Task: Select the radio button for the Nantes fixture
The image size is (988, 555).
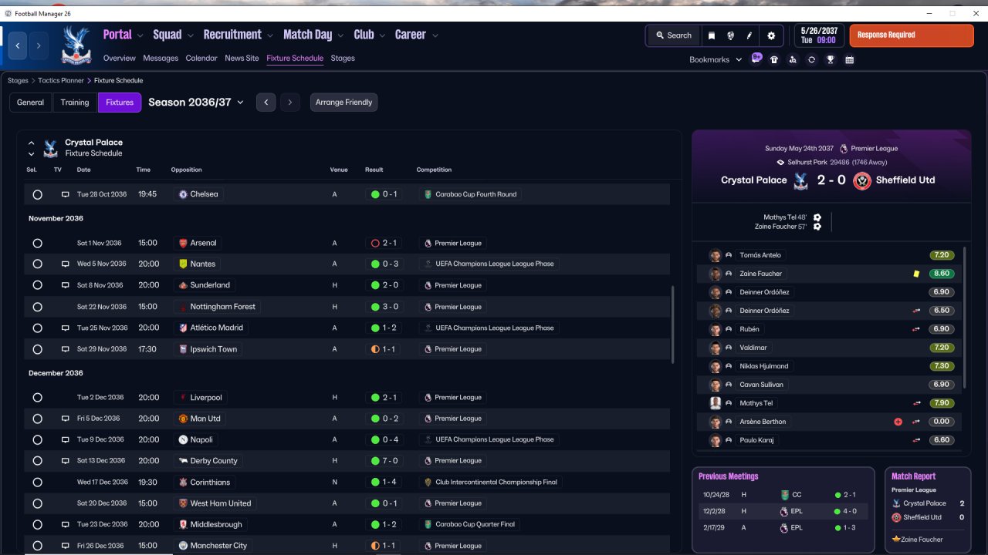Action: click(37, 264)
